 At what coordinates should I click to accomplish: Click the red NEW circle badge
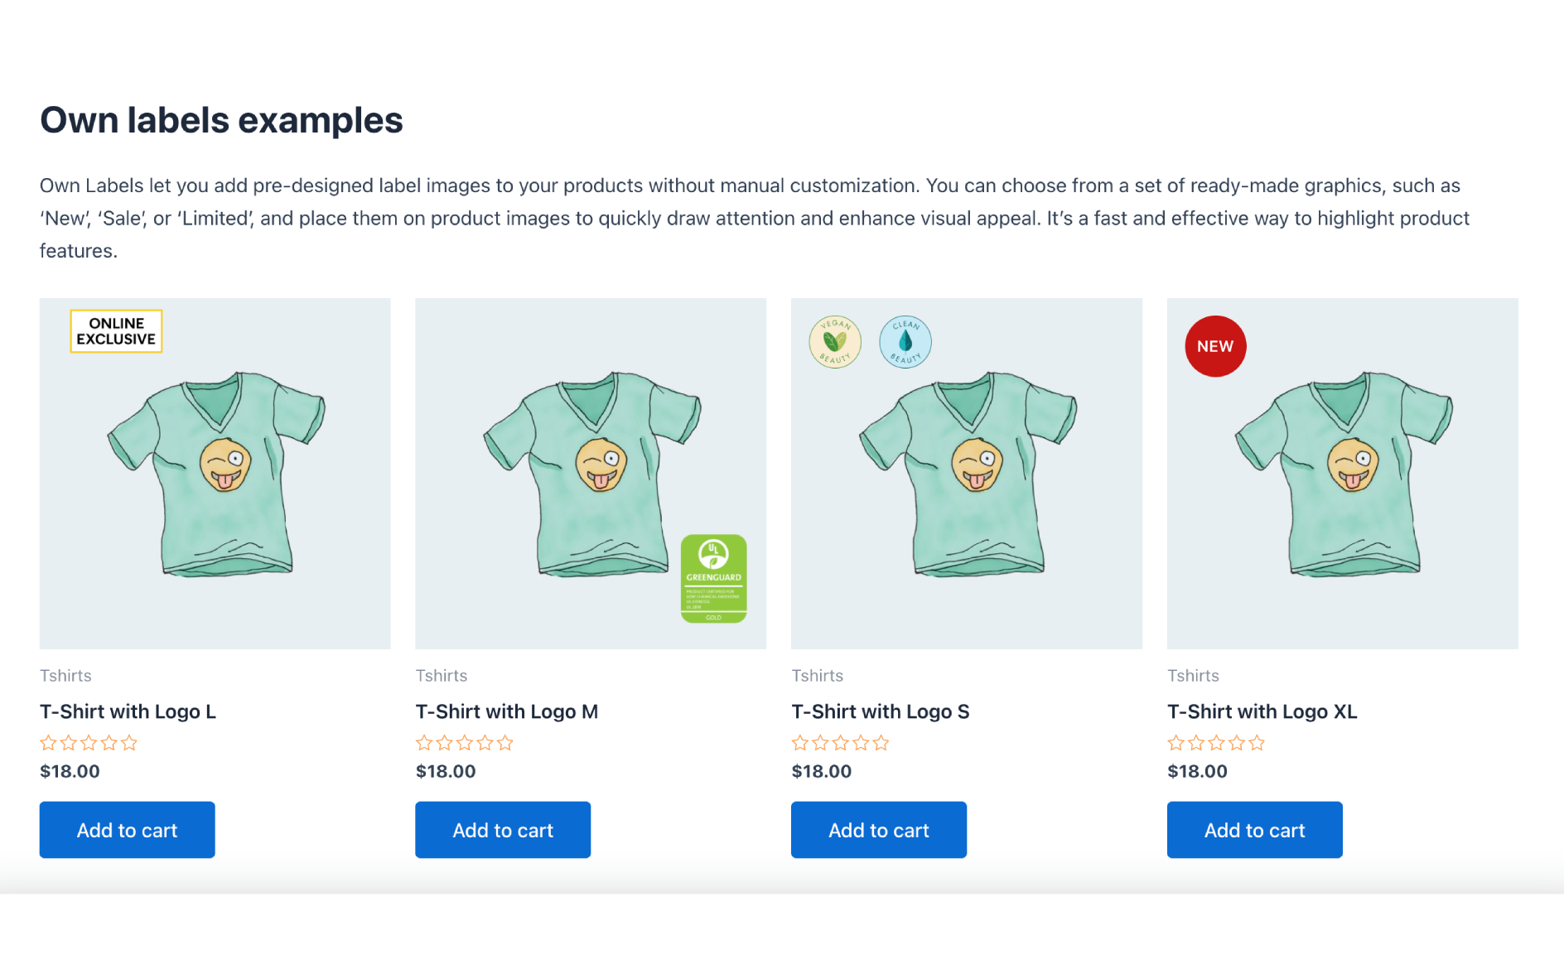[x=1215, y=346]
